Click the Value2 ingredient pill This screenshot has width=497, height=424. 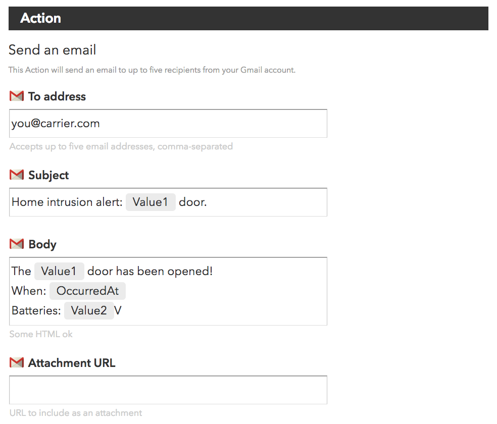(89, 310)
